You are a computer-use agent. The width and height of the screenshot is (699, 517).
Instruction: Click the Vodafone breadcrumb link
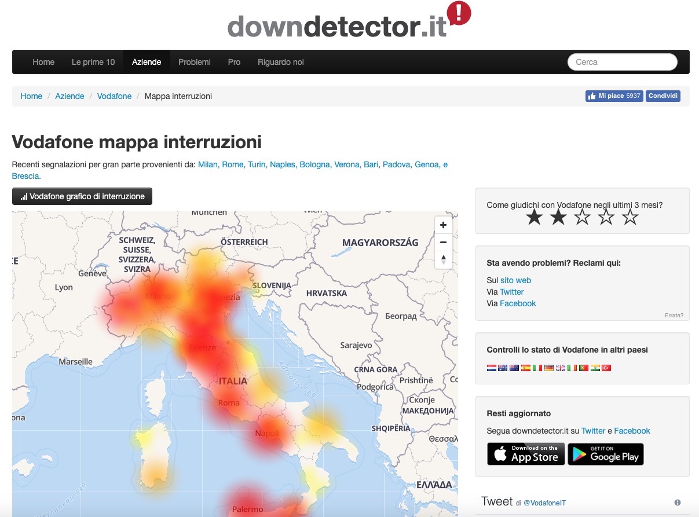tap(114, 96)
